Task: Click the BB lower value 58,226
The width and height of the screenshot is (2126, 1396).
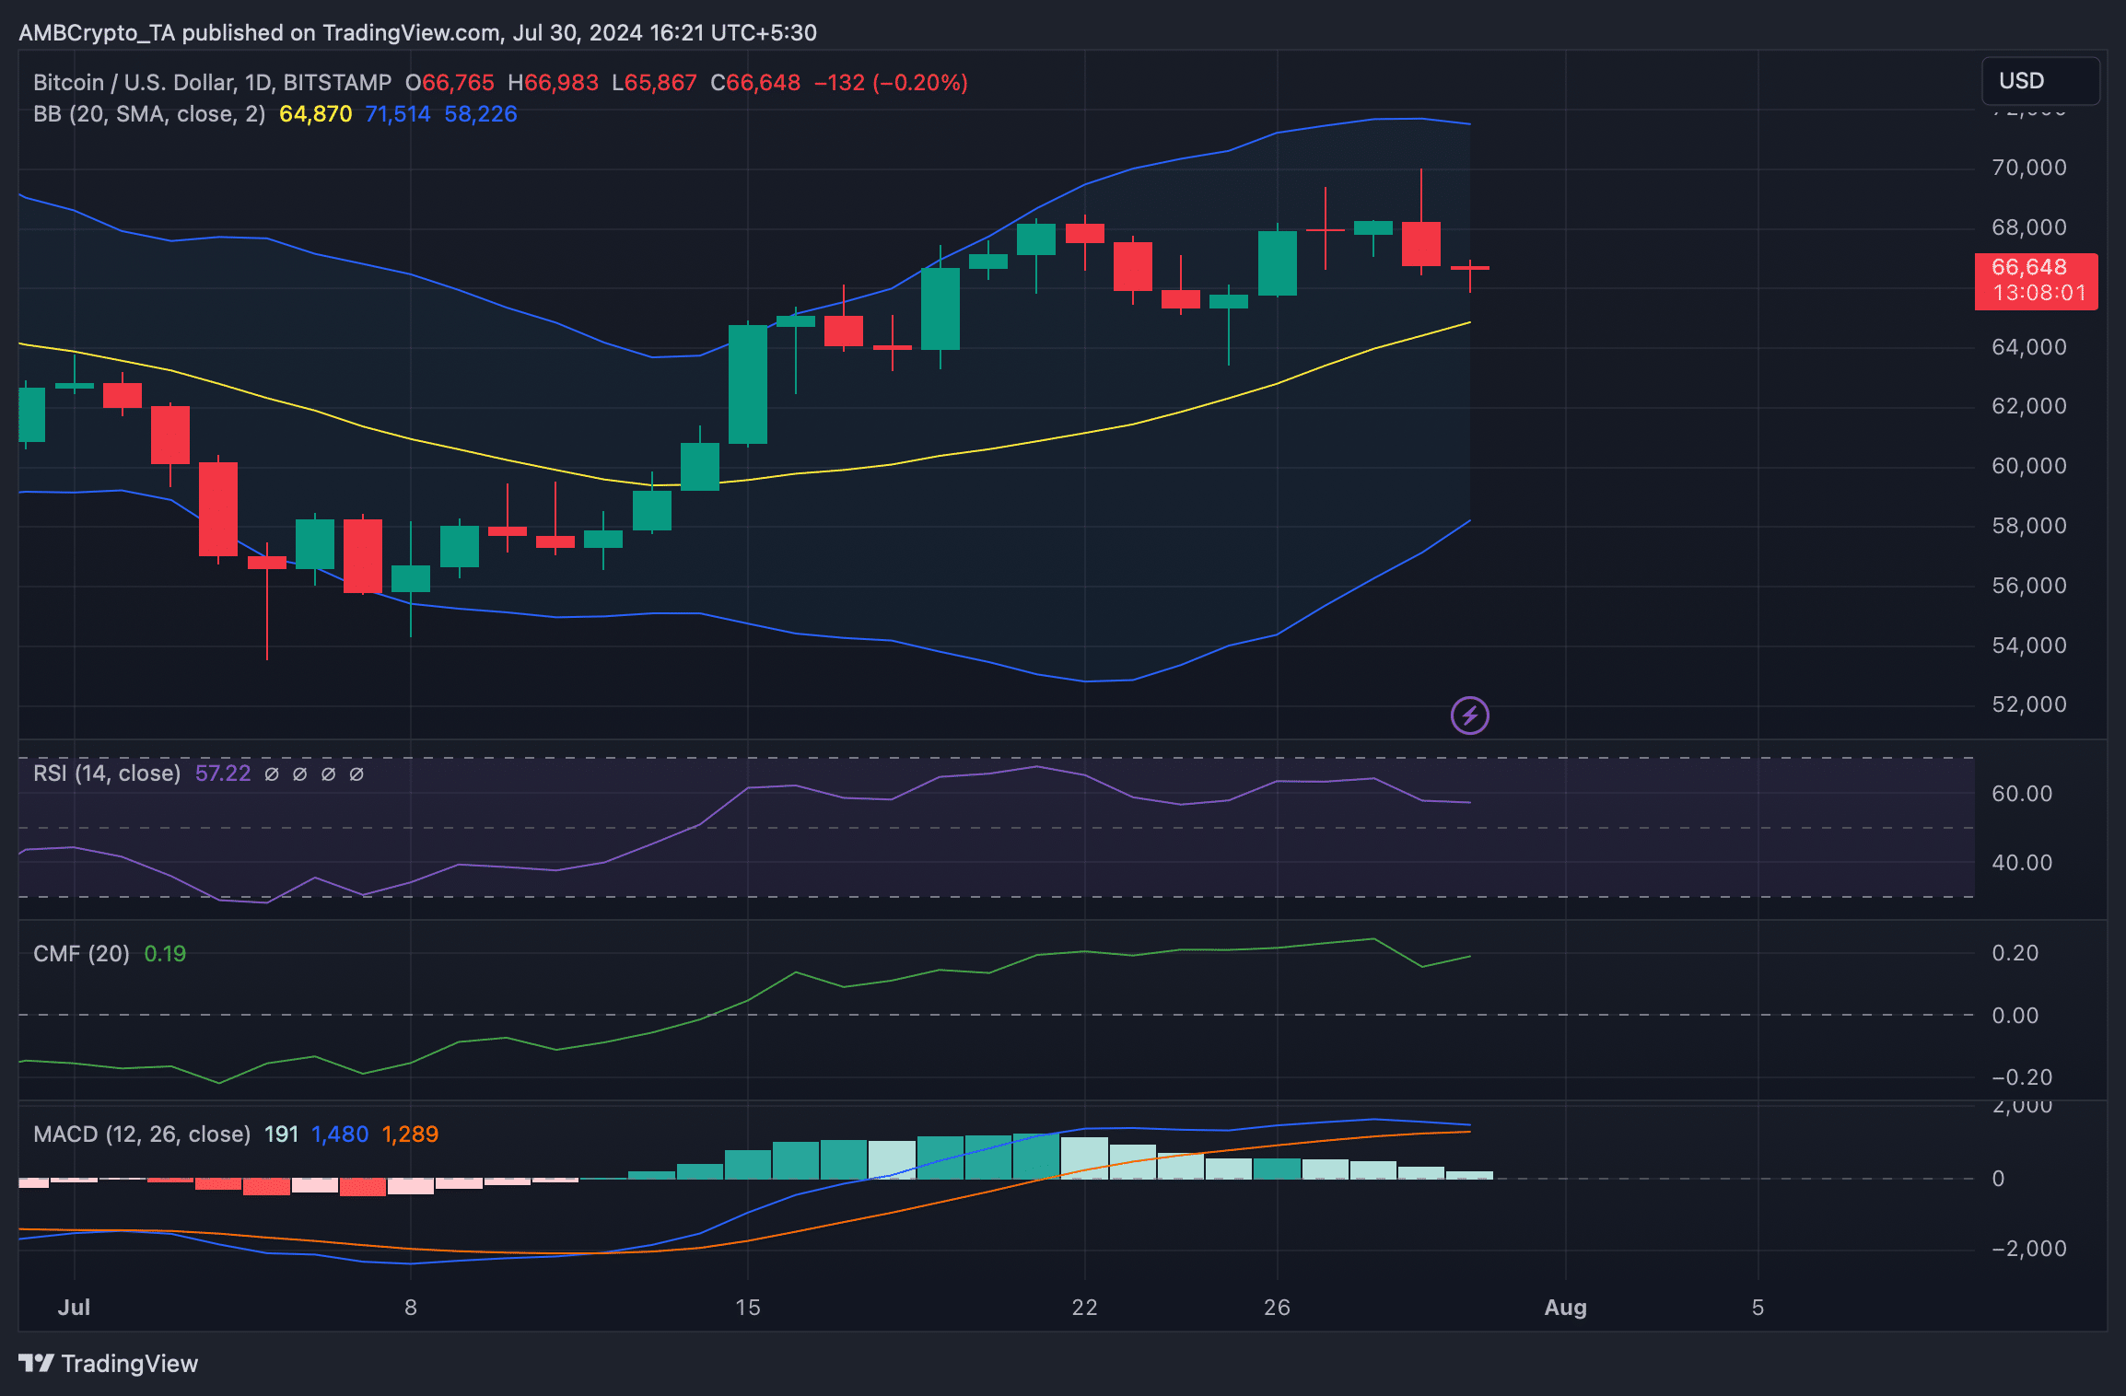Action: (481, 114)
